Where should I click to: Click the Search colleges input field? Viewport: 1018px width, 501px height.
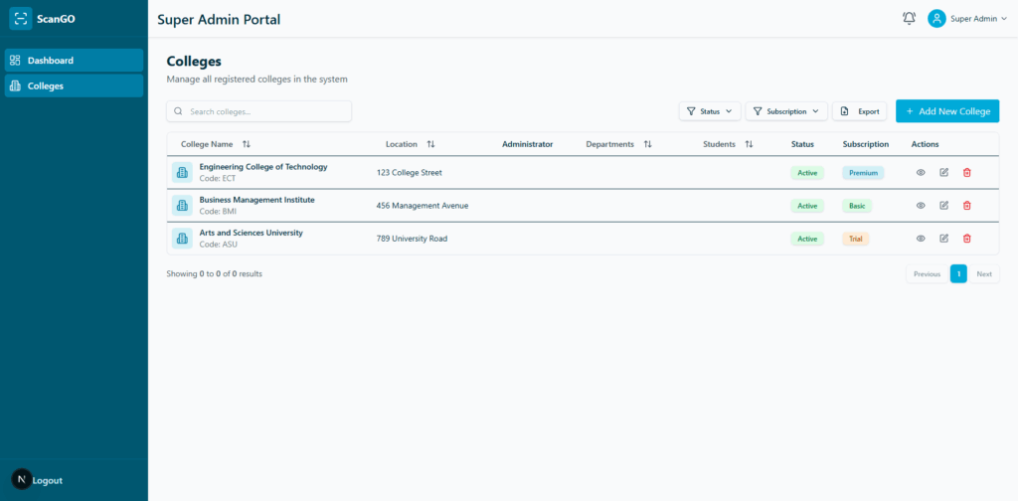pos(259,111)
